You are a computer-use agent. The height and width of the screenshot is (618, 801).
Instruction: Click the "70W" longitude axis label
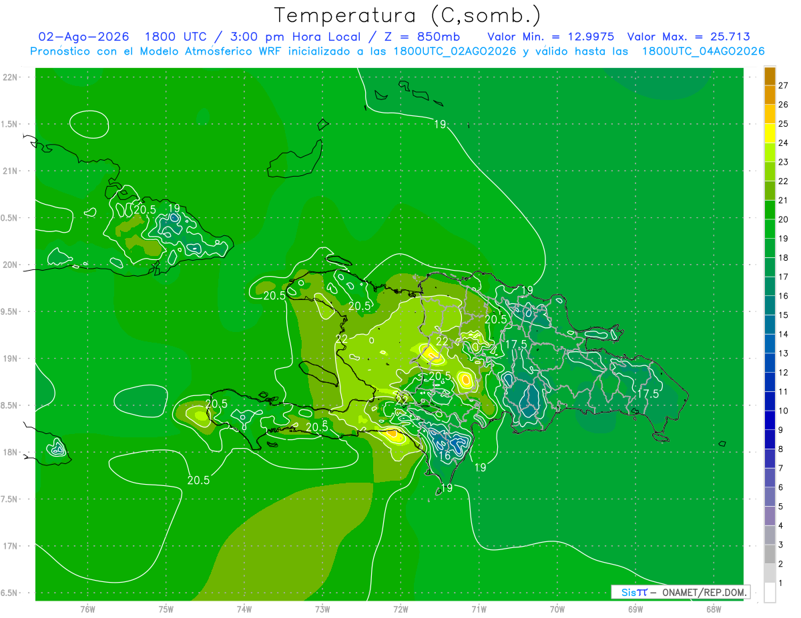pyautogui.click(x=557, y=609)
